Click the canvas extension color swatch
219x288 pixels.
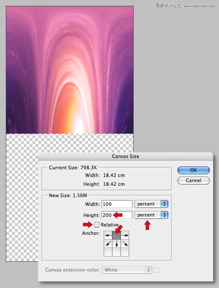click(157, 270)
